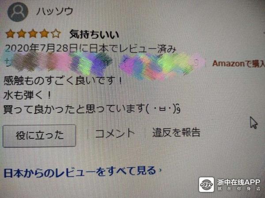Click chevron arrow after すべて見る
The width and height of the screenshot is (265, 198).
tap(160, 170)
